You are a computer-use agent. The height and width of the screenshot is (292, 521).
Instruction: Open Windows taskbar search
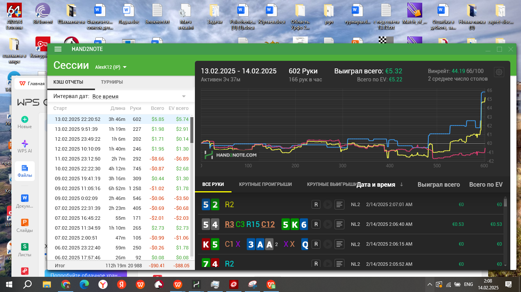pyautogui.click(x=27, y=284)
